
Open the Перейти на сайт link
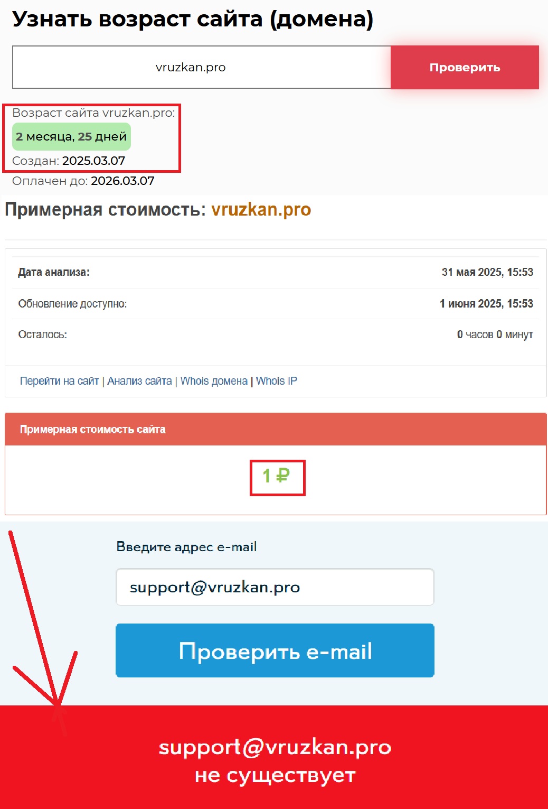[x=59, y=381]
